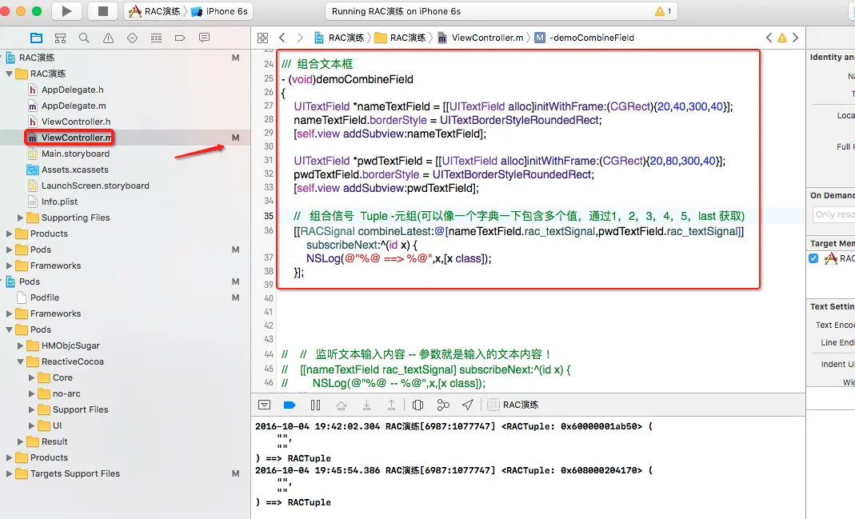Pause program execution in debug bar
855x519 pixels.
(x=315, y=405)
